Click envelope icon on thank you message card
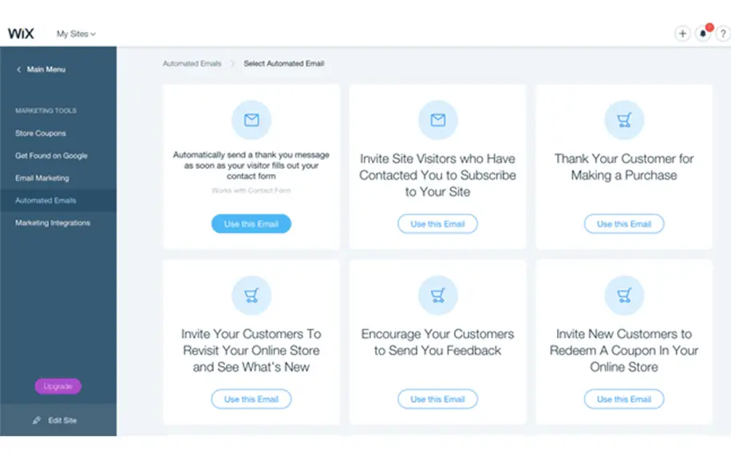 click(x=251, y=120)
